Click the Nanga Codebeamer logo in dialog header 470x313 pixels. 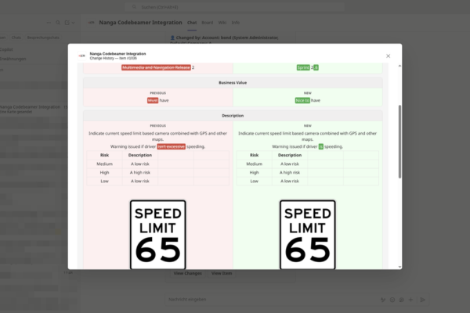coord(81,56)
